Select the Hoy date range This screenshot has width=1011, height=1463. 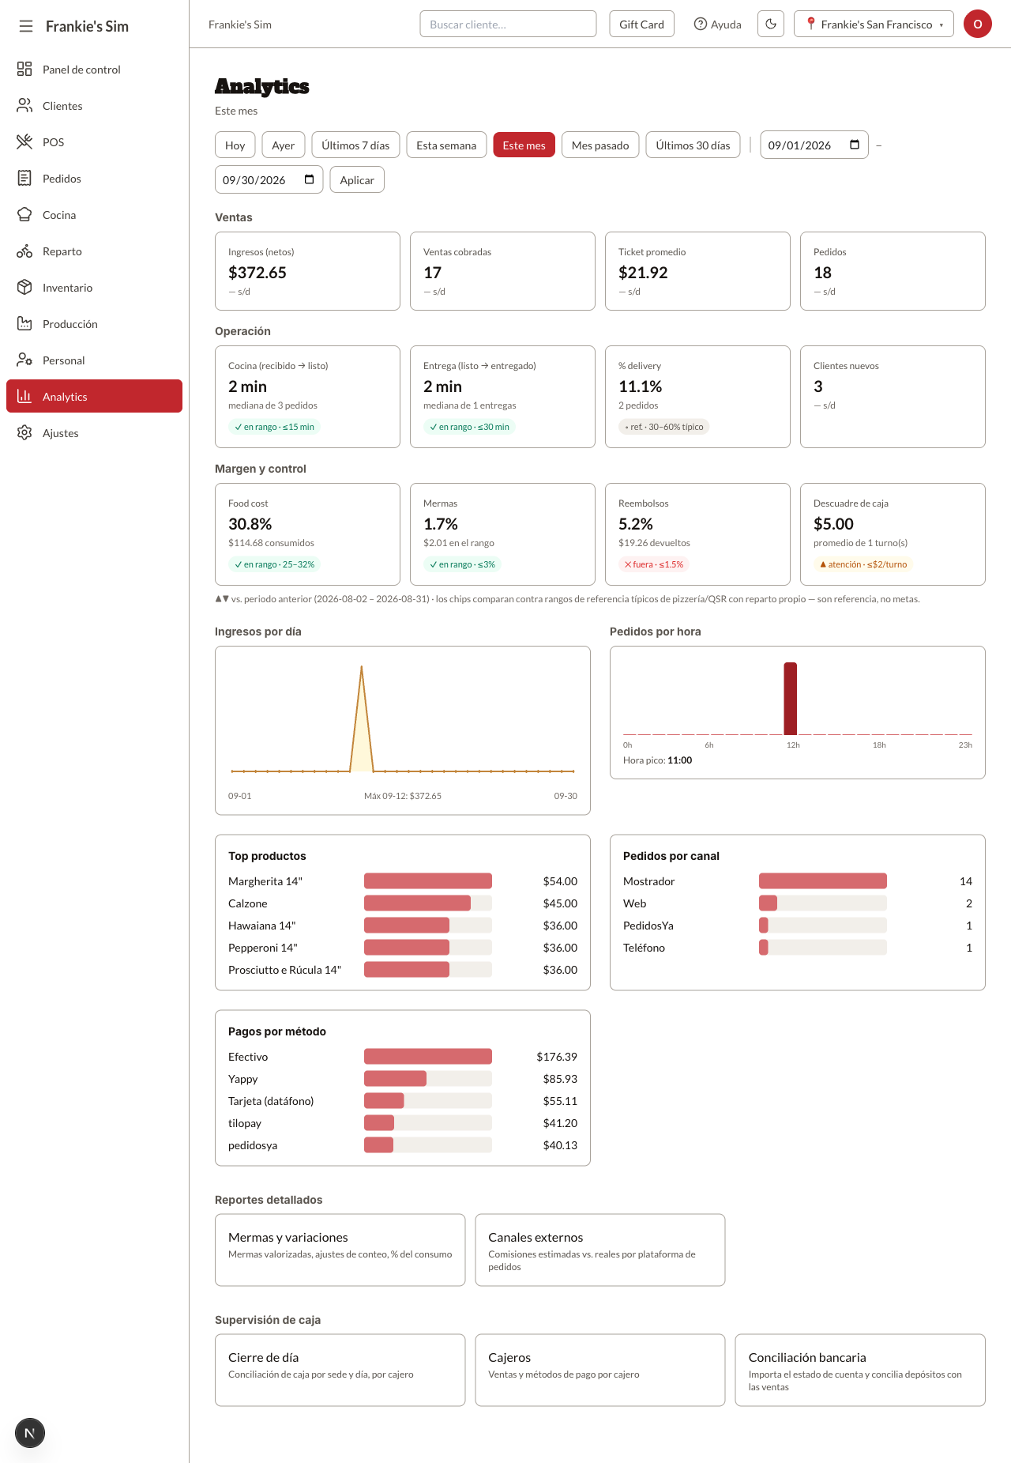point(235,145)
